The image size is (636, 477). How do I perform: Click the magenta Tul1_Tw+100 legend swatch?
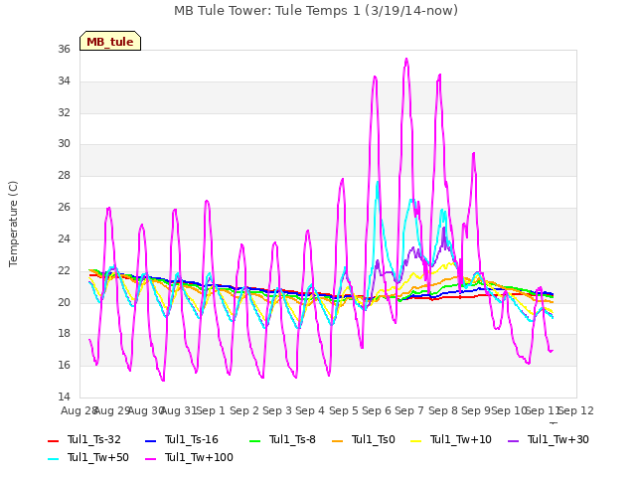click(150, 458)
